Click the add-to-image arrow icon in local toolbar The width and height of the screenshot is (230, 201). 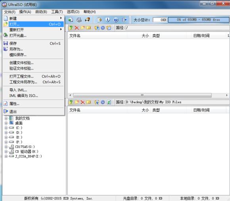[x=97, y=102]
